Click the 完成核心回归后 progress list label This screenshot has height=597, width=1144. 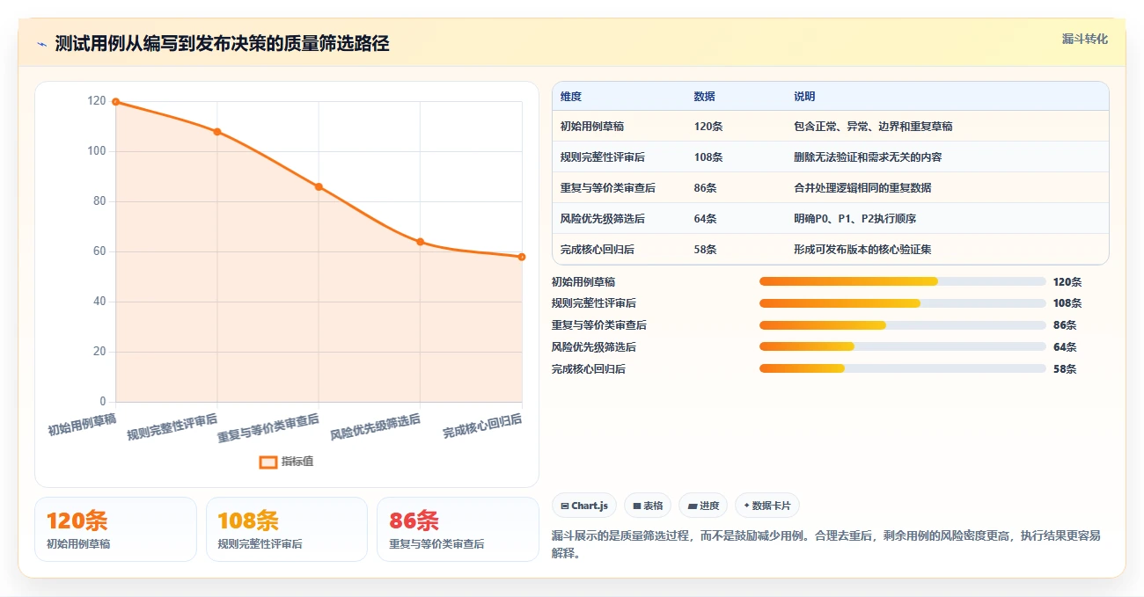click(589, 369)
